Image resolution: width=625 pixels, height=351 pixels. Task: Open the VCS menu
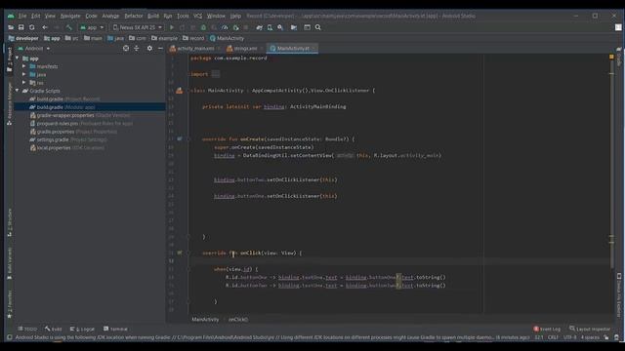pyautogui.click(x=197, y=16)
